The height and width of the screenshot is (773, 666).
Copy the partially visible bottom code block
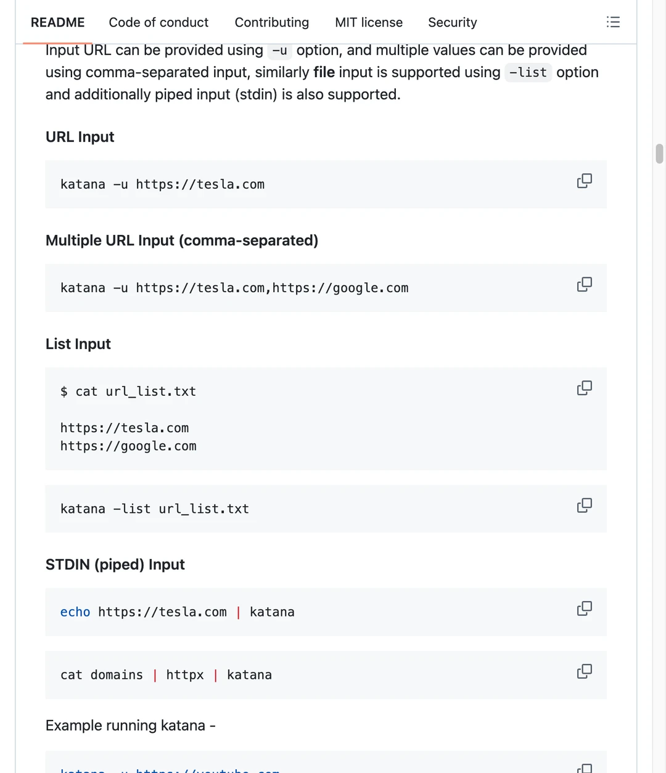(584, 768)
